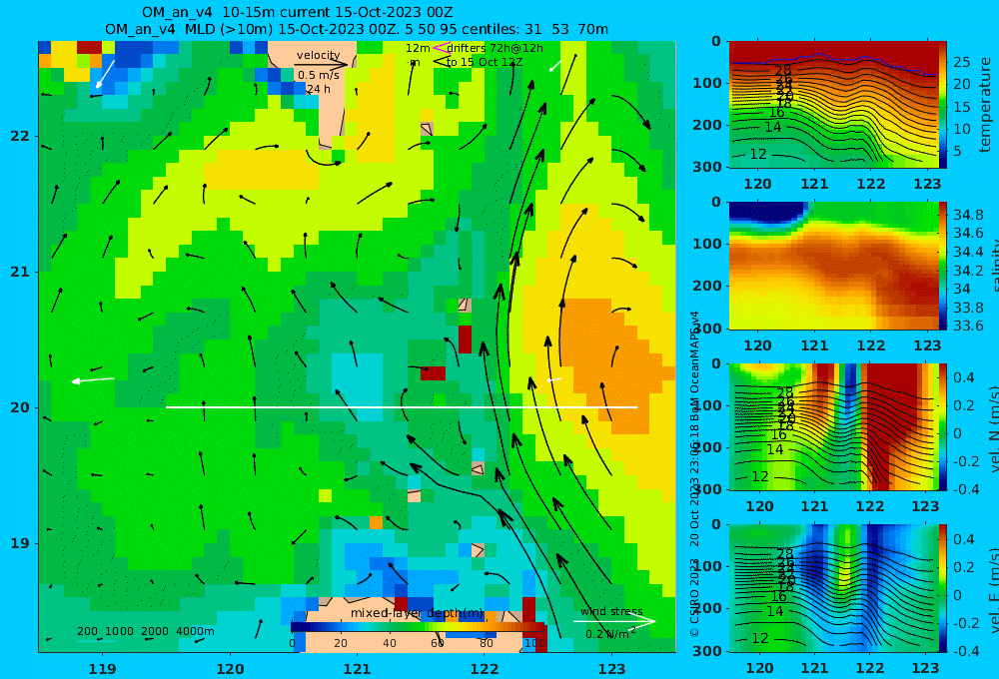Click the white wind stress legend arrow

pyautogui.click(x=614, y=622)
